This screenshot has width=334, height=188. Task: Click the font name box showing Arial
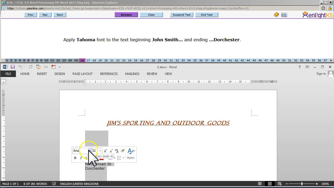[80, 151]
